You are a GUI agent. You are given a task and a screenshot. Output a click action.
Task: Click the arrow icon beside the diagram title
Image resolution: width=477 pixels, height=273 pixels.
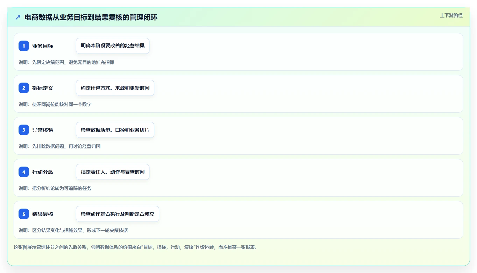click(18, 17)
